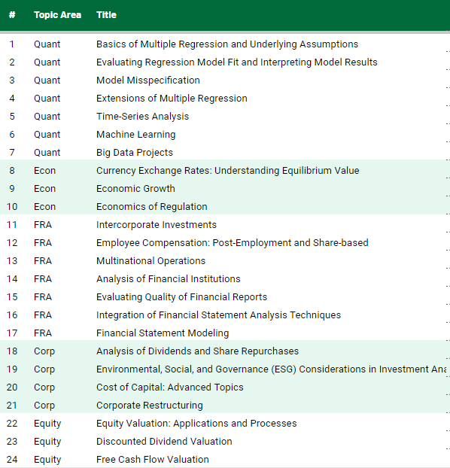This screenshot has height=468, width=450.
Task: Select 'Basics of Multiple Regression and Underlying Assumptions'
Action: [x=227, y=44]
